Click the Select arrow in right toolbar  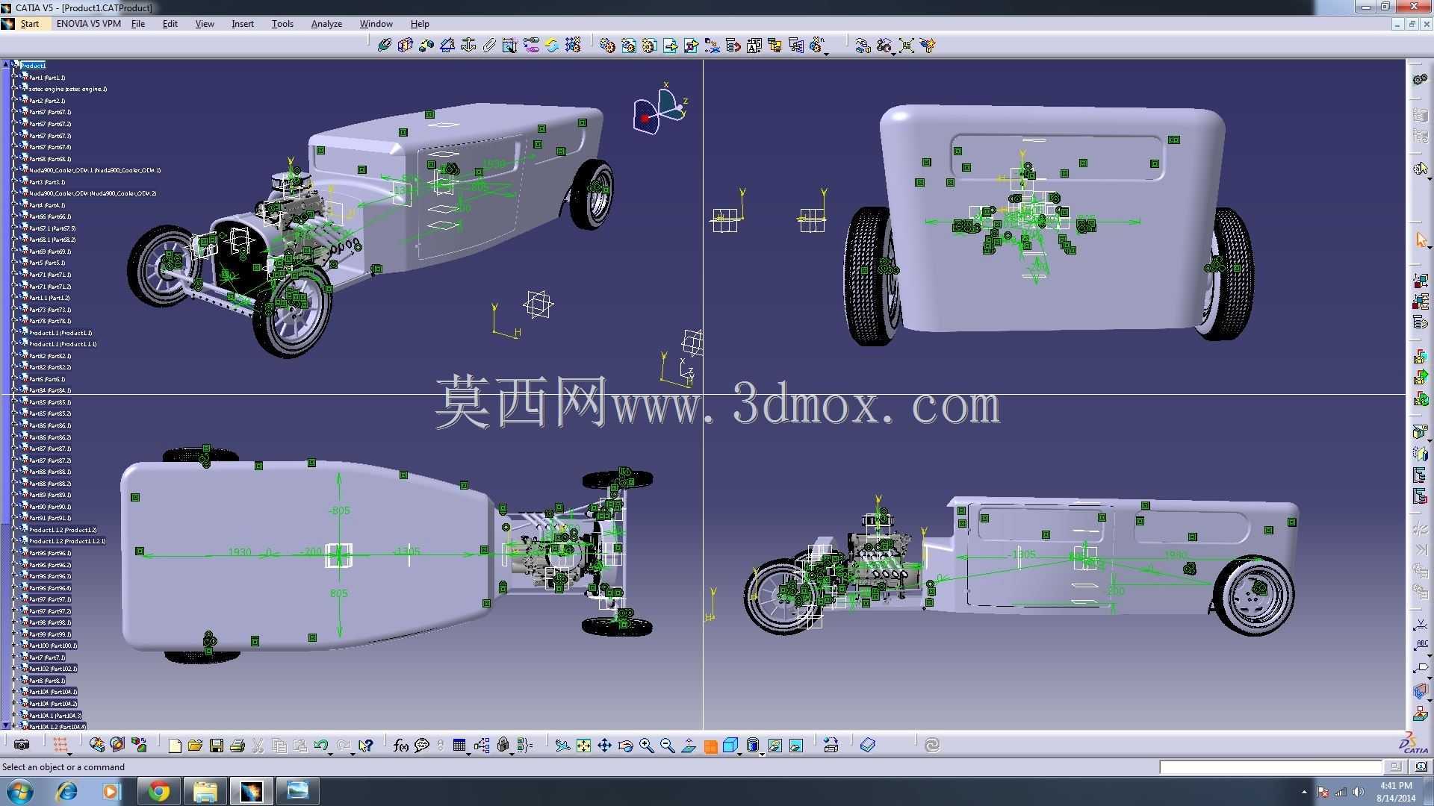coord(1421,240)
